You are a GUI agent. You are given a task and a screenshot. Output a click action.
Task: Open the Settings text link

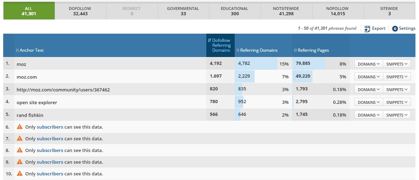407,28
